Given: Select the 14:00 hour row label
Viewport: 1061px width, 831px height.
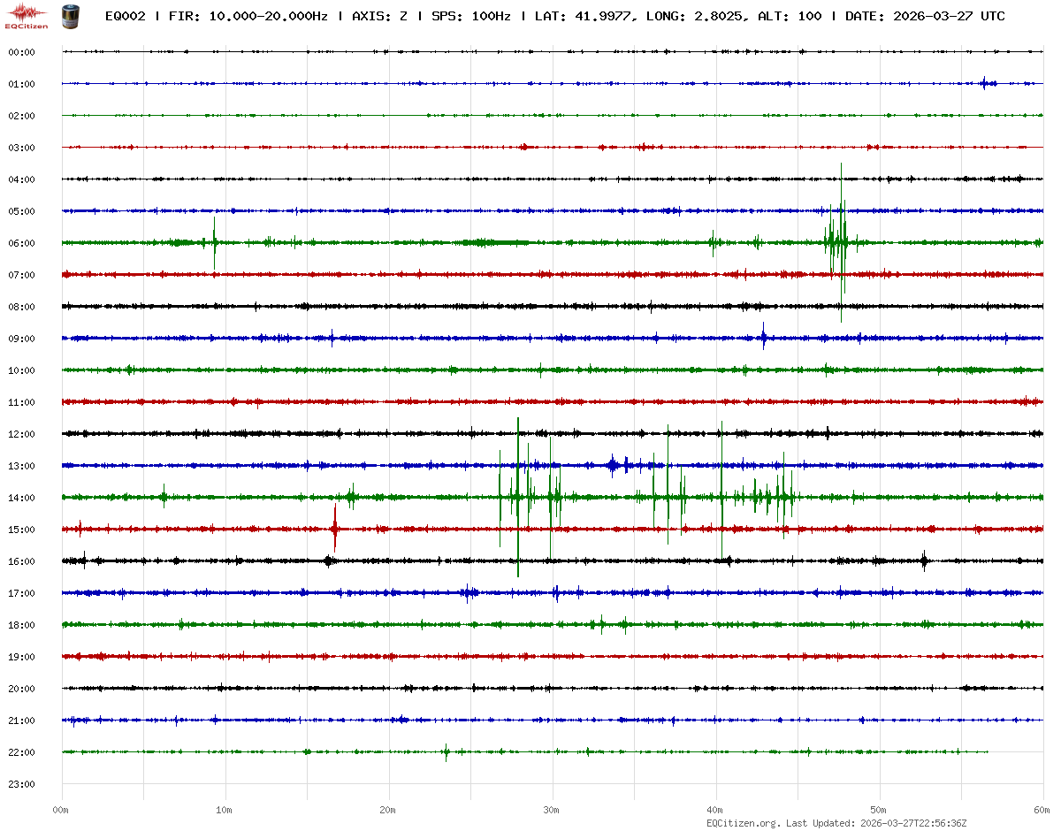Looking at the screenshot, I should tap(21, 498).
